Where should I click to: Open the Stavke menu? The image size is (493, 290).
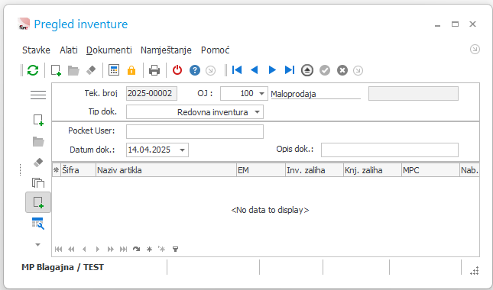pyautogui.click(x=36, y=50)
